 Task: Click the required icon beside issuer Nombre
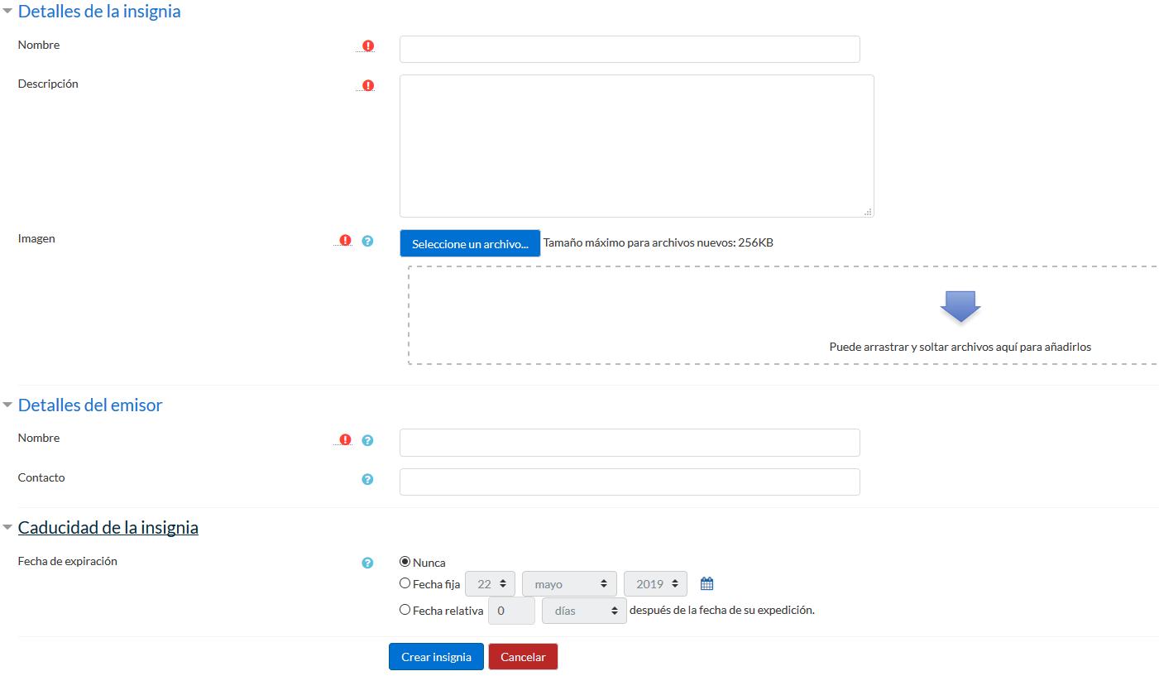click(346, 439)
